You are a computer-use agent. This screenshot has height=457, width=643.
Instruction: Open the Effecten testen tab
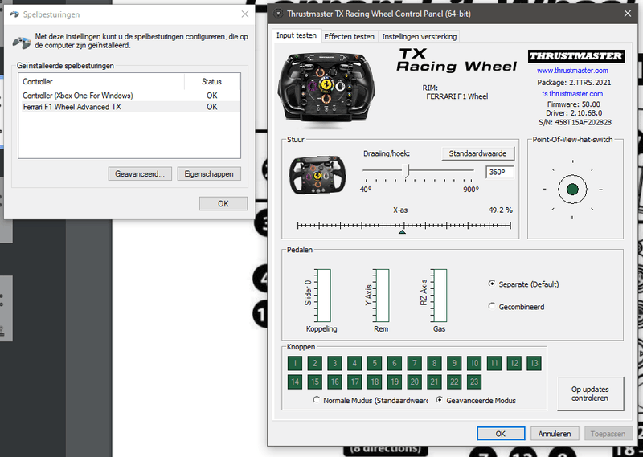[x=349, y=36]
